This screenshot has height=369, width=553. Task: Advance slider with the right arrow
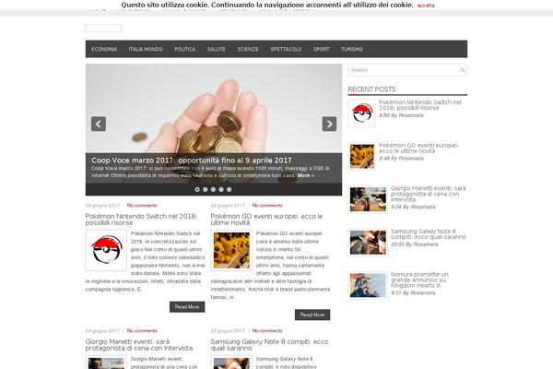point(329,124)
